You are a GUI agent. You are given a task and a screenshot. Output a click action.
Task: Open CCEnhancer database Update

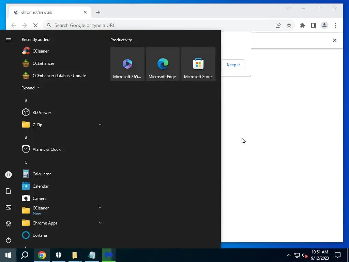tap(62, 75)
